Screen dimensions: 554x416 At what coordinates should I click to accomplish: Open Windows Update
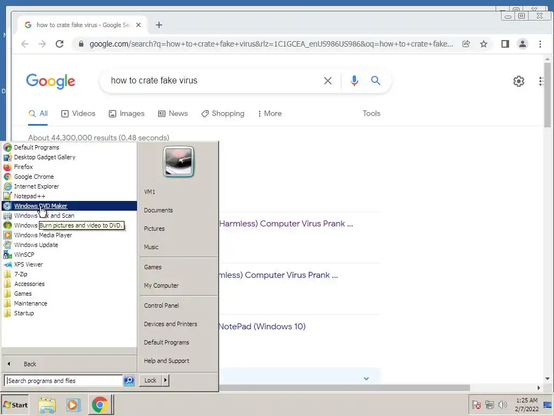[x=36, y=245]
